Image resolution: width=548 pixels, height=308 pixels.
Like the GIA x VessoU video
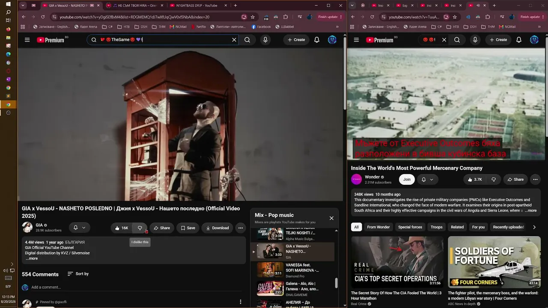[122, 228]
